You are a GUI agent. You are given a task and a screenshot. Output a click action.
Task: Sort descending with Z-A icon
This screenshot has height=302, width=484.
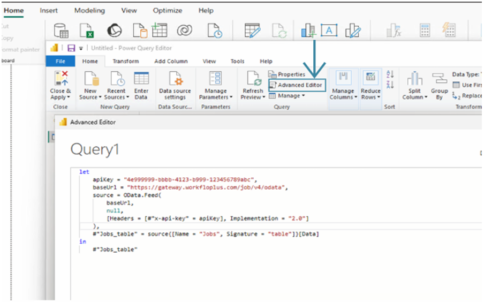click(390, 85)
